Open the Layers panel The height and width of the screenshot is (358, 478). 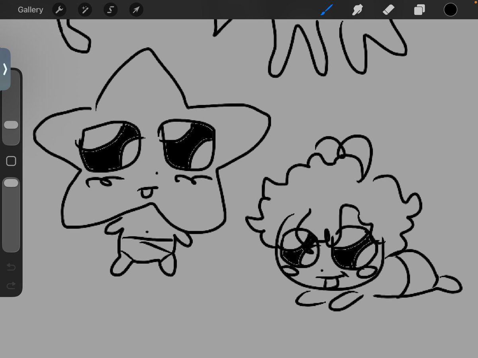[x=419, y=10]
